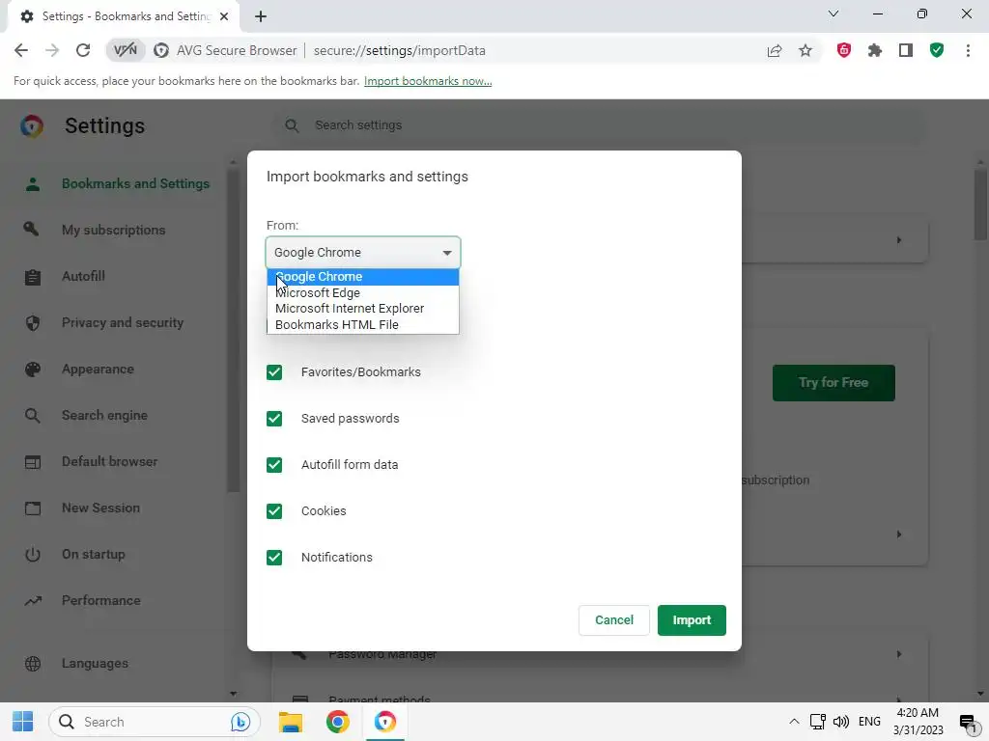The width and height of the screenshot is (989, 741).
Task: Open Google Chrome from taskbar
Action: click(337, 722)
